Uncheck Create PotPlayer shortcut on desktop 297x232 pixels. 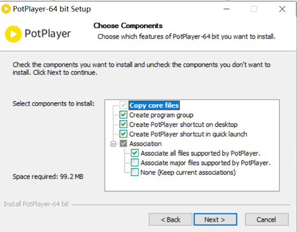tap(123, 124)
